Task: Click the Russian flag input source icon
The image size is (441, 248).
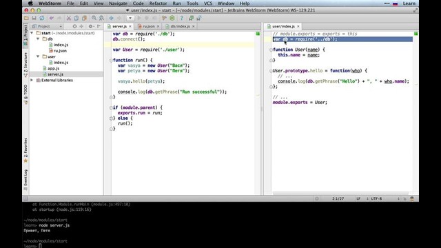Action: point(395,3)
